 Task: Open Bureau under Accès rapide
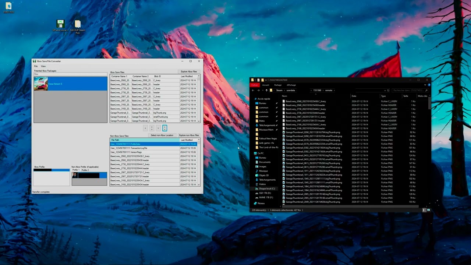(x=262, y=103)
